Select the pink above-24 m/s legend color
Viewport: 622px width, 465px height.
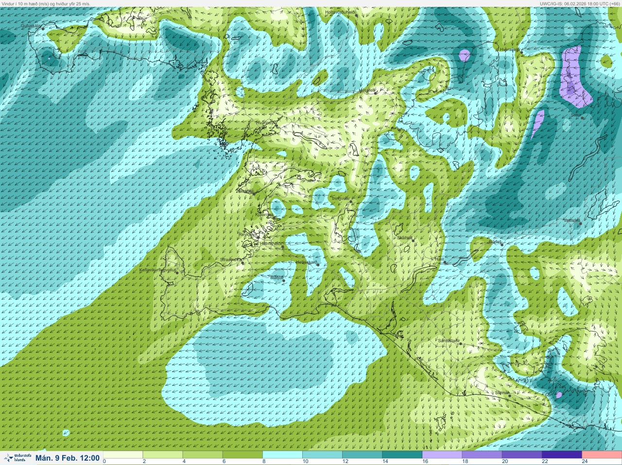(x=602, y=455)
